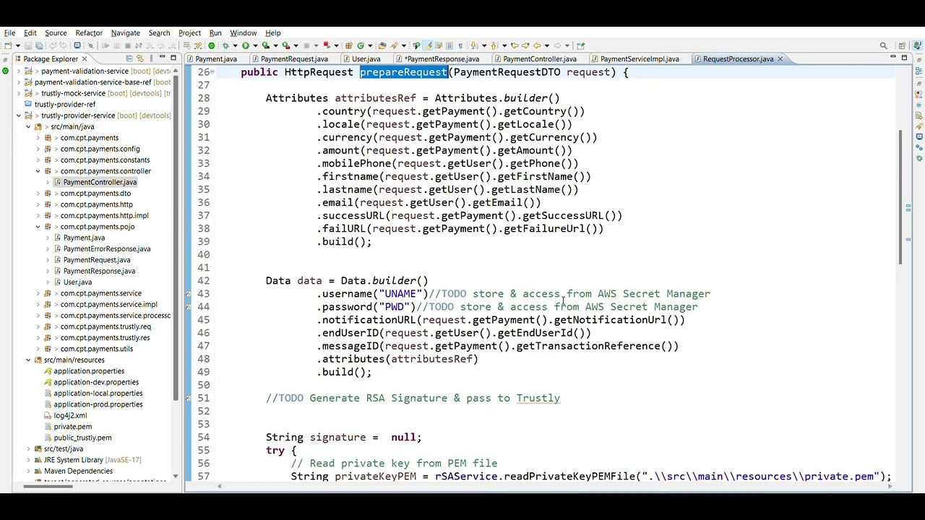The height and width of the screenshot is (520, 925).
Task: Click the Save icon in toolbar
Action: coord(27,45)
